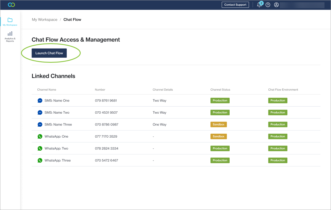Click the Linked Channels heading

[54, 76]
